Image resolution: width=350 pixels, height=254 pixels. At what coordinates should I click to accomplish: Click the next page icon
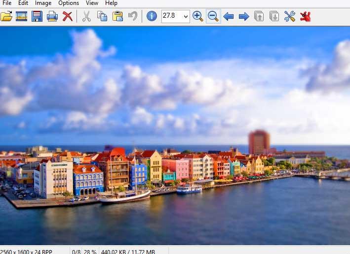[274, 16]
